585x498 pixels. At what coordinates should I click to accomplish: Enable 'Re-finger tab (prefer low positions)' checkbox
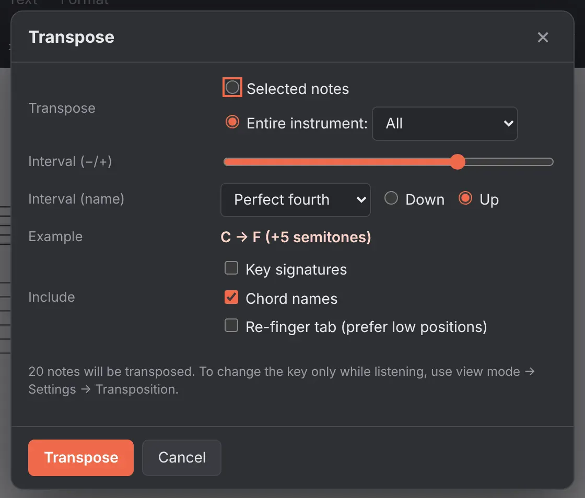click(231, 325)
